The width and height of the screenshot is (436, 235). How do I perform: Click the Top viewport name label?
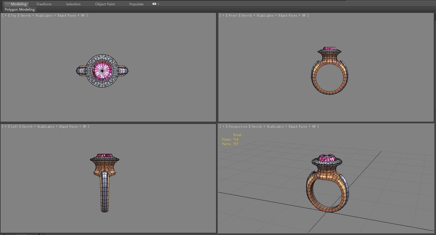(13, 15)
